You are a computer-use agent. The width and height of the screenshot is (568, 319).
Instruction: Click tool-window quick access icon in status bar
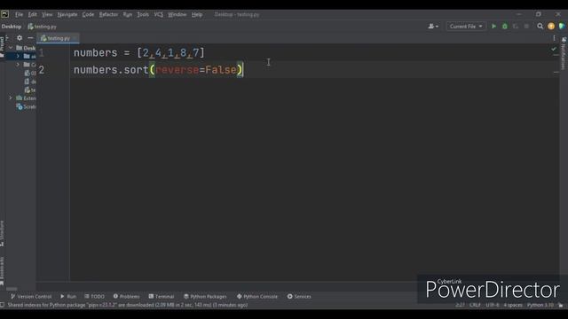click(3, 305)
